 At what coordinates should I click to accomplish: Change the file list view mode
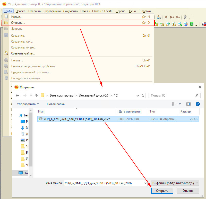click(x=175, y=104)
